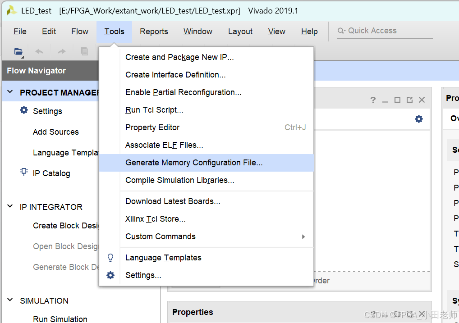Screen dimensions: 459x323
Task: Select Create Interface Definition...
Action: pos(206,75)
